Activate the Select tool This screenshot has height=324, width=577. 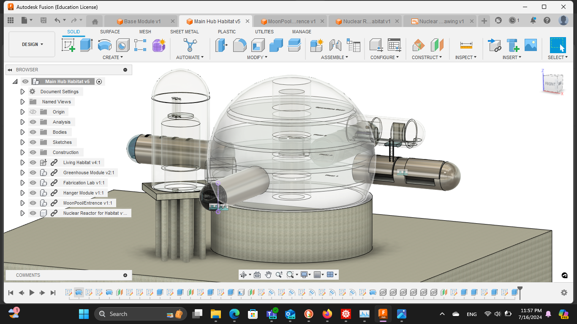[558, 45]
